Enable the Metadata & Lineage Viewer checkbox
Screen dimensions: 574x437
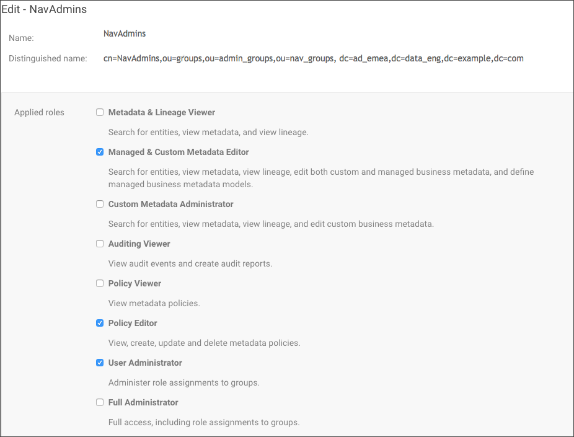100,112
